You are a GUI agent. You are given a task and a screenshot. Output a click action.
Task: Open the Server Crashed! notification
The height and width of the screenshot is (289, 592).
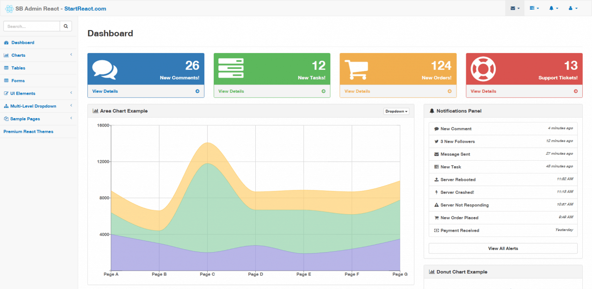click(x=503, y=192)
